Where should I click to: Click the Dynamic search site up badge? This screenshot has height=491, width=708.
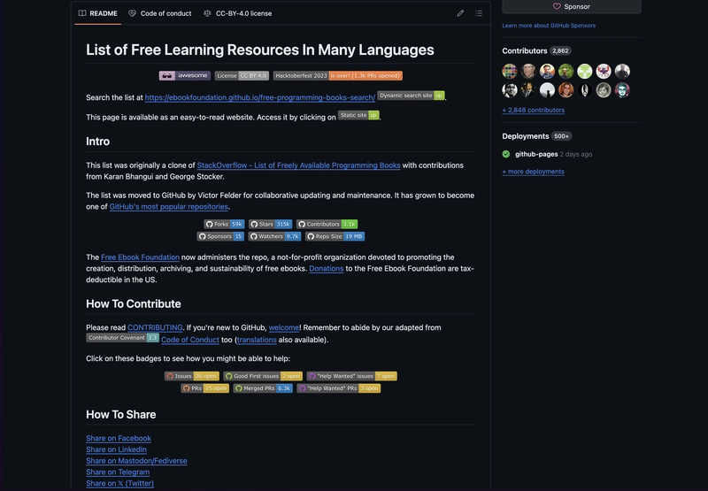click(411, 96)
